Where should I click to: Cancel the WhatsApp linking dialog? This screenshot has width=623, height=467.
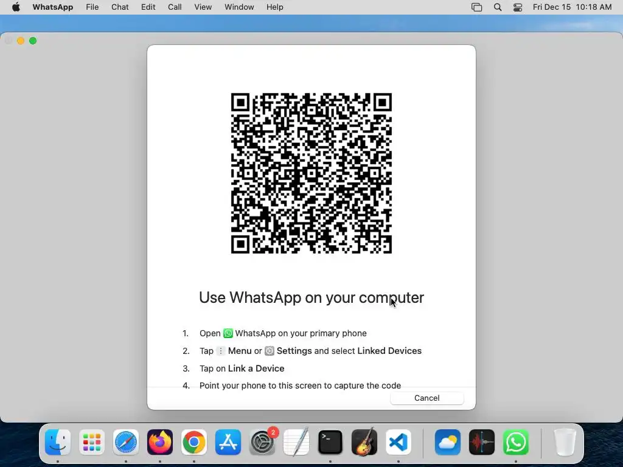pos(426,398)
